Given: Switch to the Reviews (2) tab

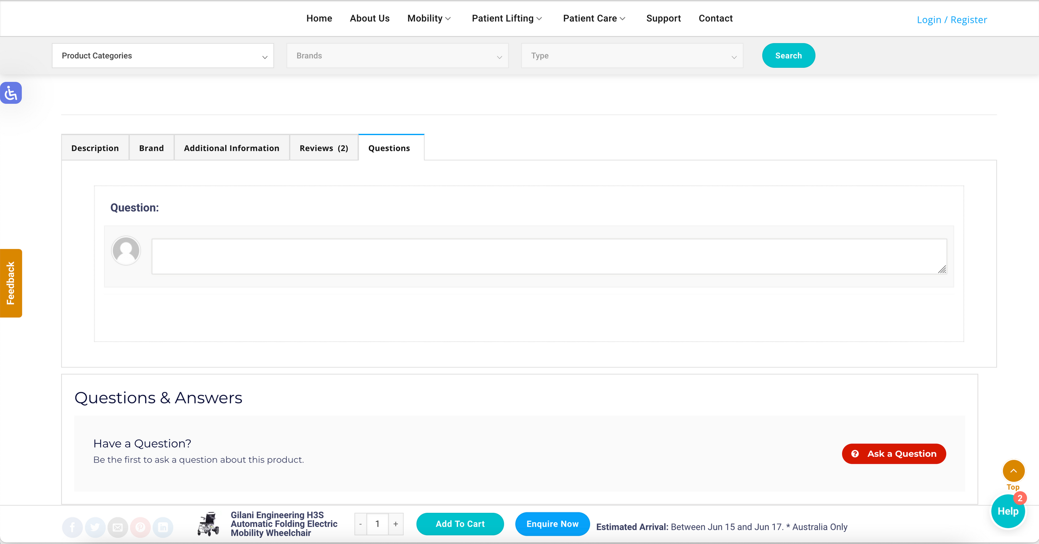Looking at the screenshot, I should [x=324, y=148].
